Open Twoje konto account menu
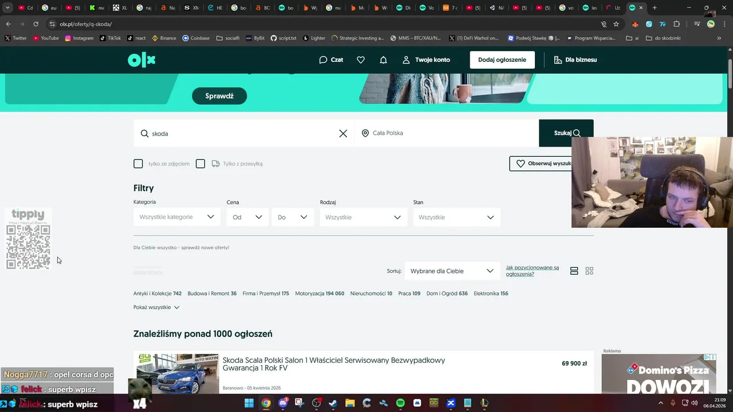 point(426,60)
